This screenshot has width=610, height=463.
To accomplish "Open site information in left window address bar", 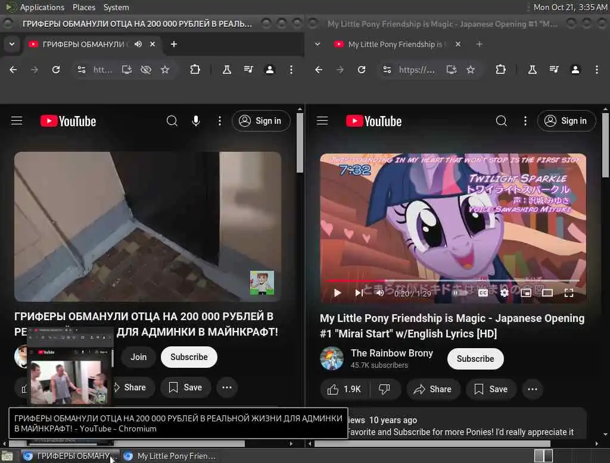I will click(81, 70).
